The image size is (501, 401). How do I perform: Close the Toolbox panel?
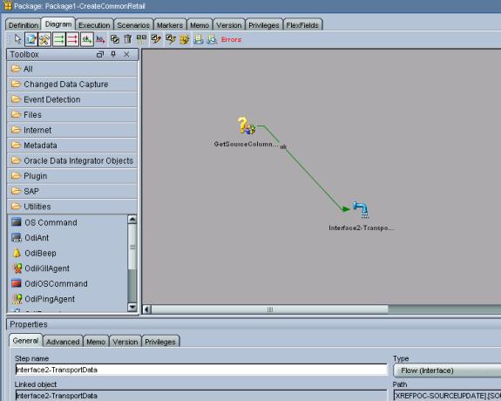(126, 54)
